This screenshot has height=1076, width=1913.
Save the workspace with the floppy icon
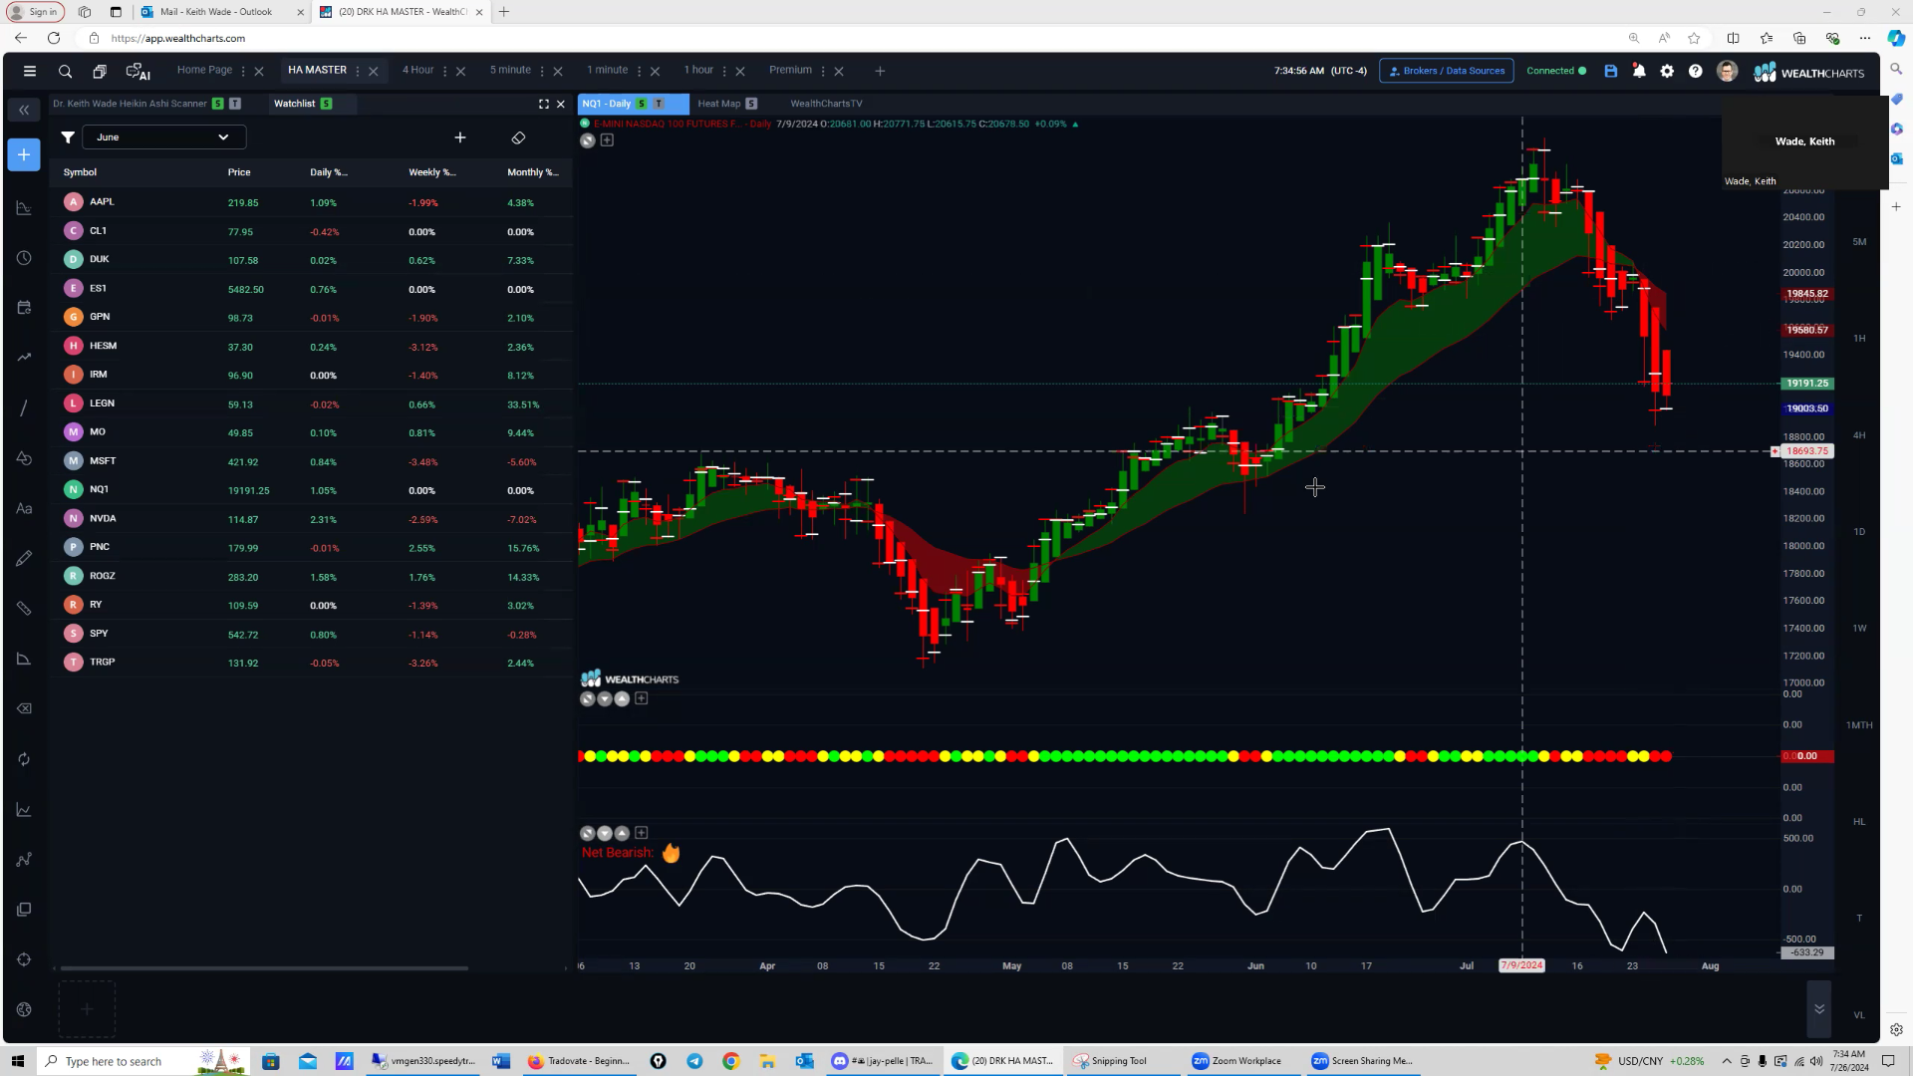tap(1610, 71)
